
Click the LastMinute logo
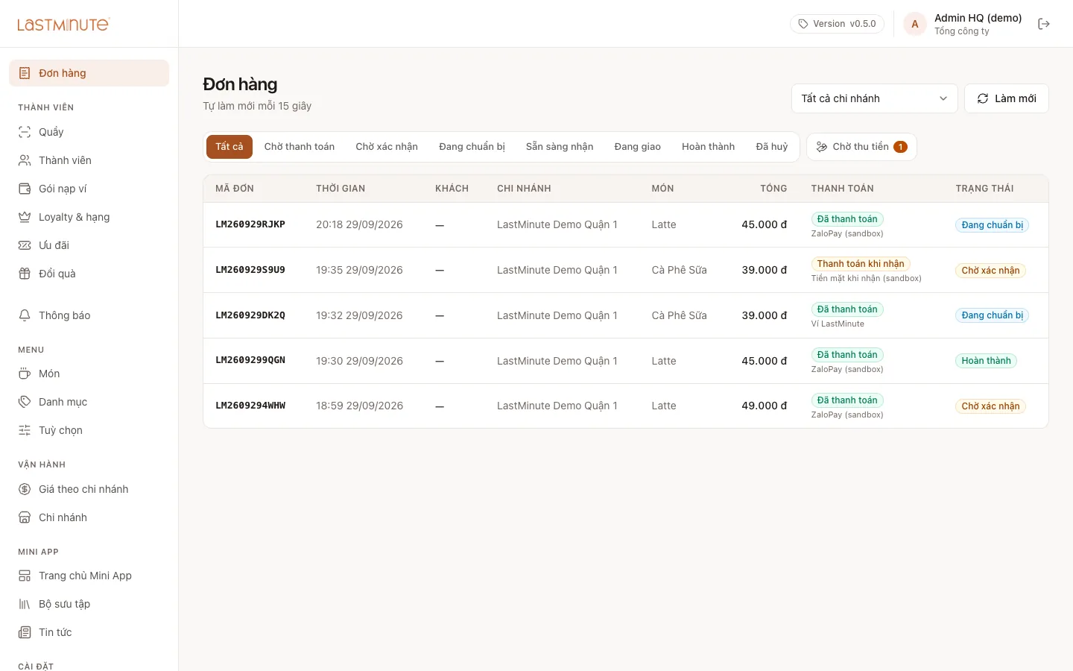click(x=63, y=24)
